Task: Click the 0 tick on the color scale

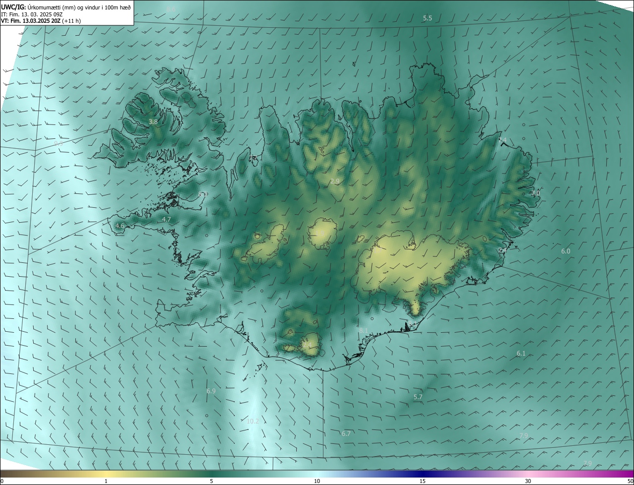Action: pyautogui.click(x=2, y=481)
